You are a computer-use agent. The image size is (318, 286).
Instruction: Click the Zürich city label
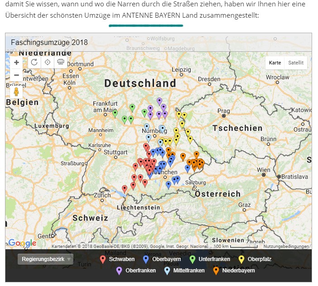coord(102,195)
